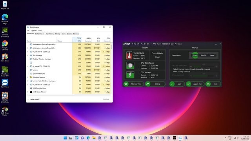The image size is (251, 141).
Task: Click the red Temperature thermometer icon in Ryzen Master
Action: (x=129, y=55)
